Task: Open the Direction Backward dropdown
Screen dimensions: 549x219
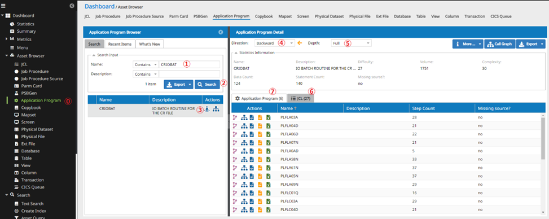Action: point(274,43)
